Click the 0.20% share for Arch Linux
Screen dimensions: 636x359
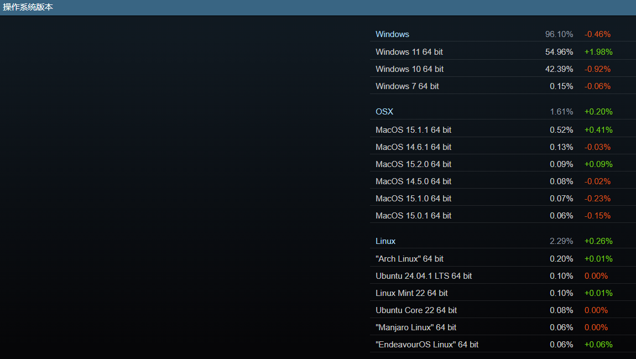click(x=561, y=259)
